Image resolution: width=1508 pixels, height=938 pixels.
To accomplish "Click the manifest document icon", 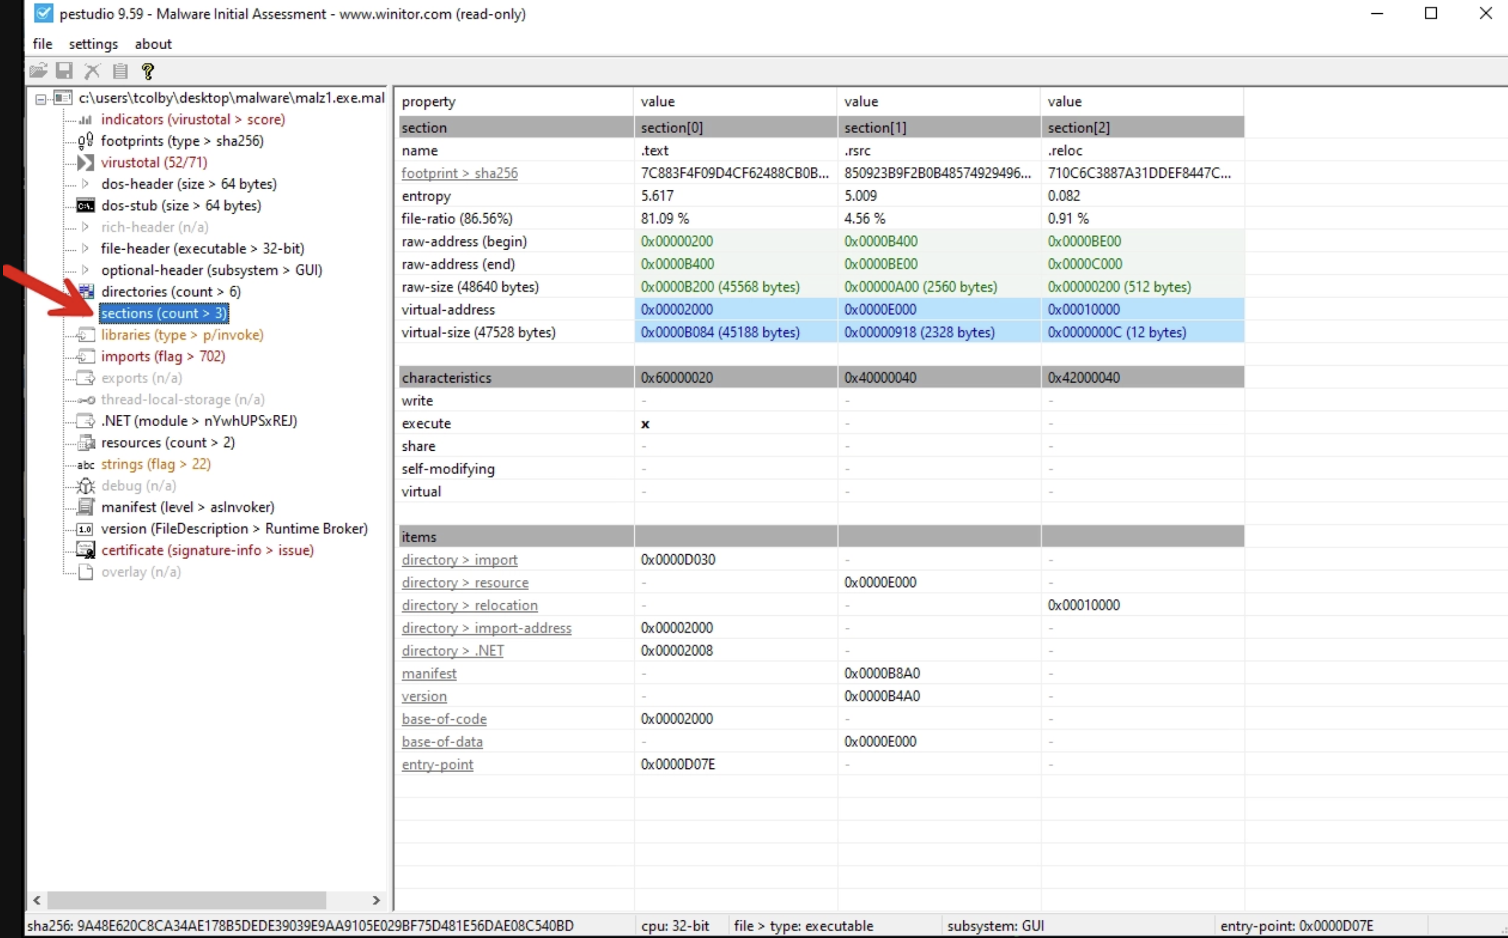I will click(85, 507).
